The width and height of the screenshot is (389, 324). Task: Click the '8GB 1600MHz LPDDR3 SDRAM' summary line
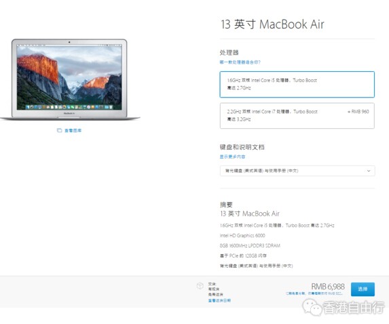pyautogui.click(x=250, y=245)
